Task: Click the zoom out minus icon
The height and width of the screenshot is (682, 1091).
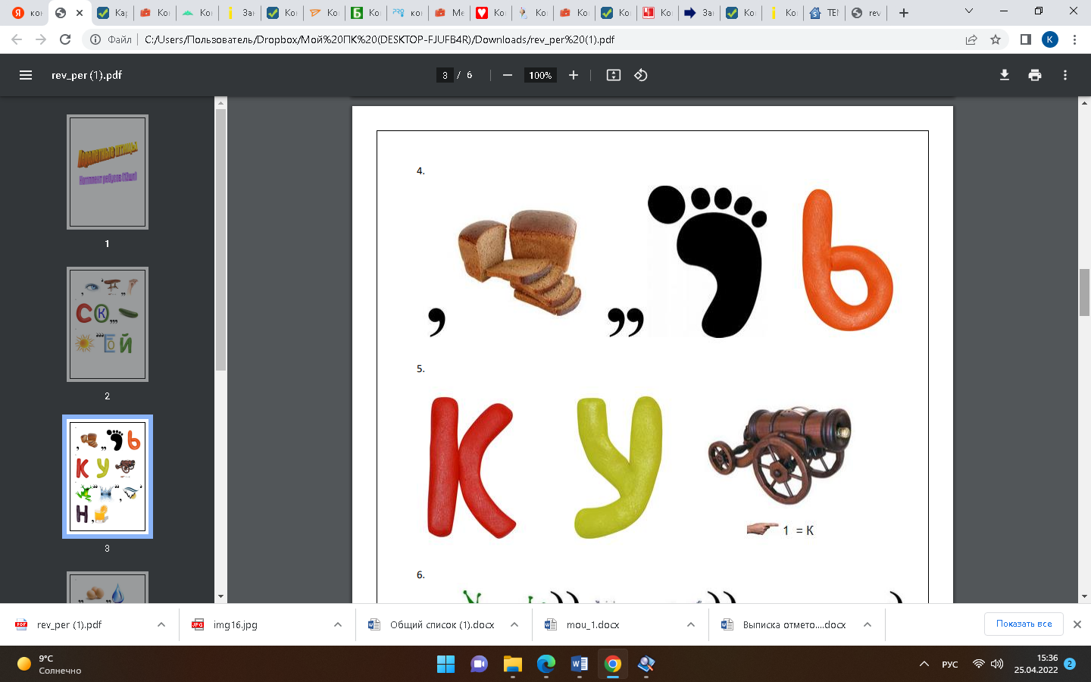Action: [x=508, y=75]
